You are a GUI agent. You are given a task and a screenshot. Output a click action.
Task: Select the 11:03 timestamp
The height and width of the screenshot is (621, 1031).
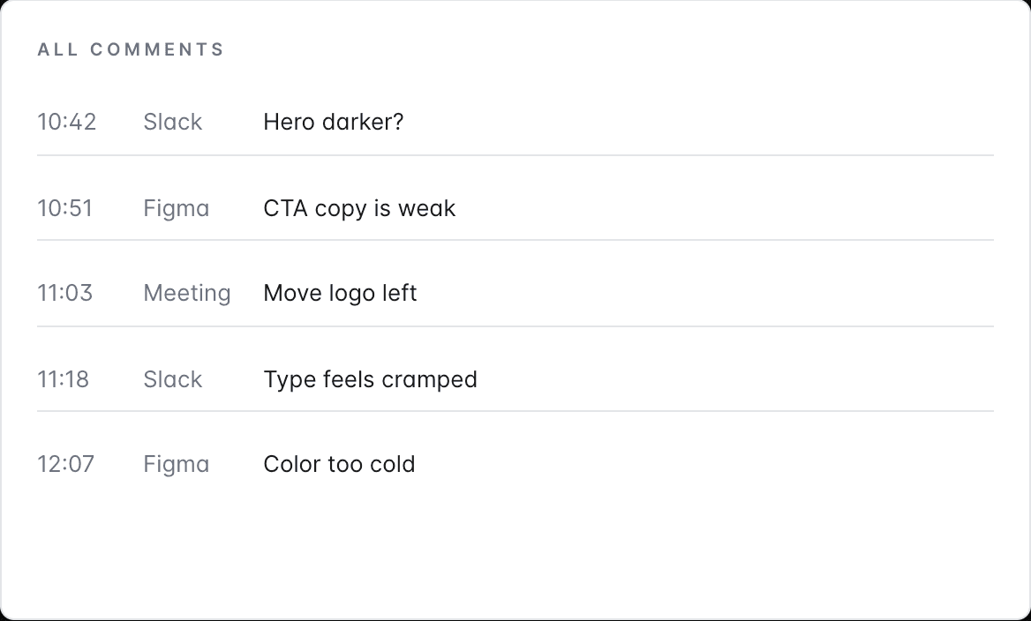[x=65, y=293]
